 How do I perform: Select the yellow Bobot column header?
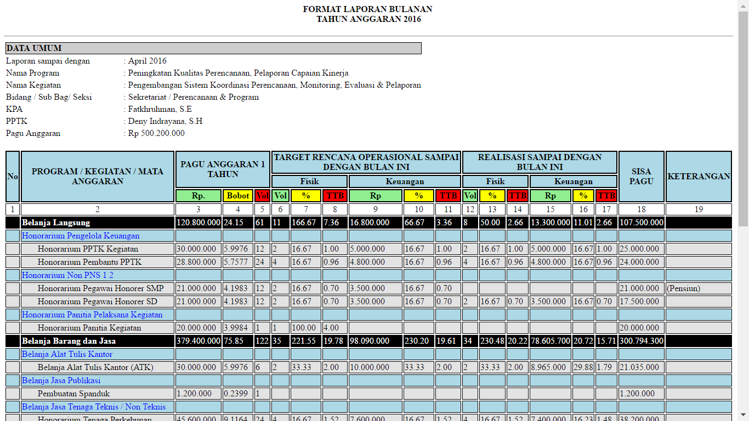(238, 196)
